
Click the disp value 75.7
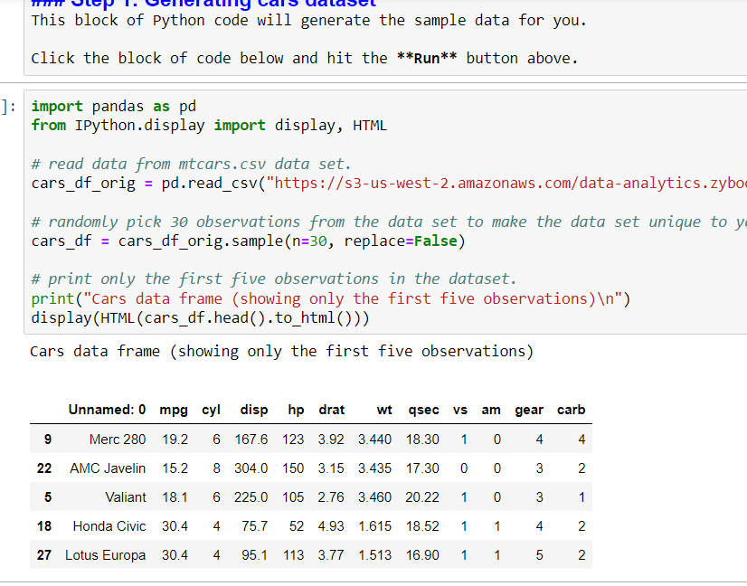(255, 526)
